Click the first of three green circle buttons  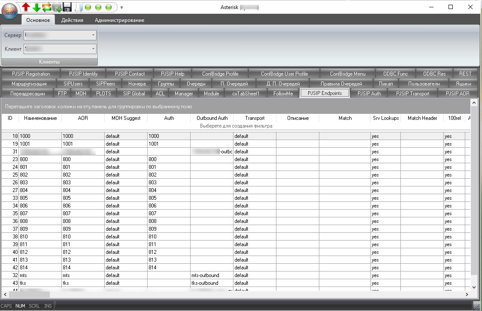88,7
